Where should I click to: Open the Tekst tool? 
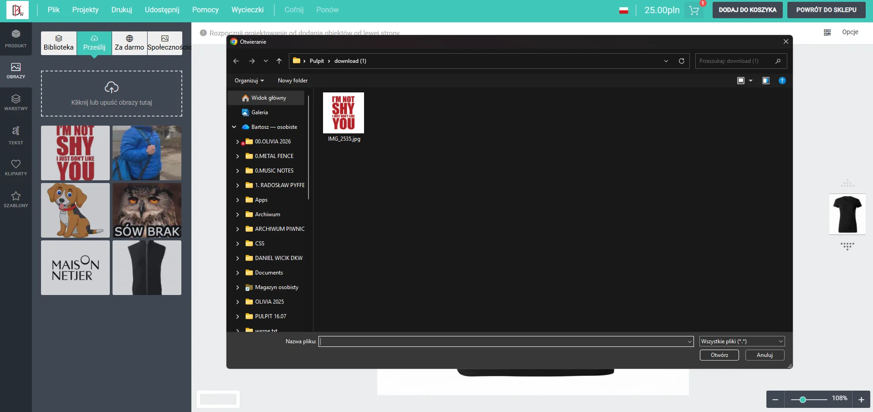(16, 135)
